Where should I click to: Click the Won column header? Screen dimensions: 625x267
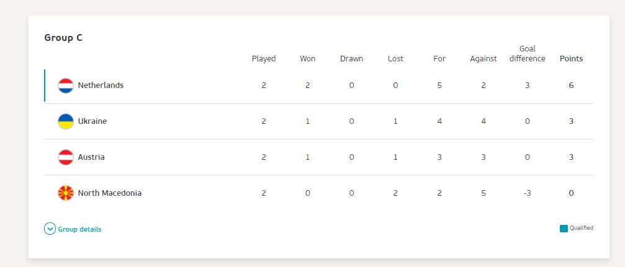click(x=308, y=58)
